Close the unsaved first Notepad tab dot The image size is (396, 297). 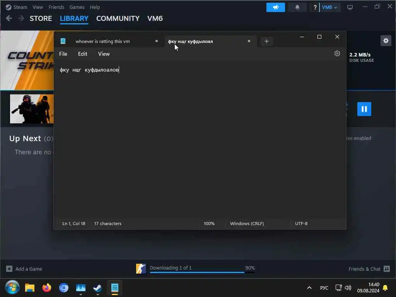(x=157, y=41)
